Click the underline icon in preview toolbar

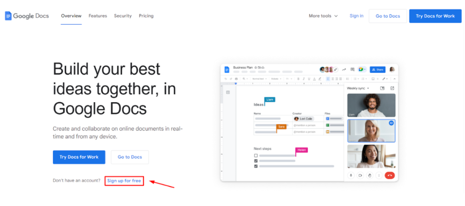[309, 79]
